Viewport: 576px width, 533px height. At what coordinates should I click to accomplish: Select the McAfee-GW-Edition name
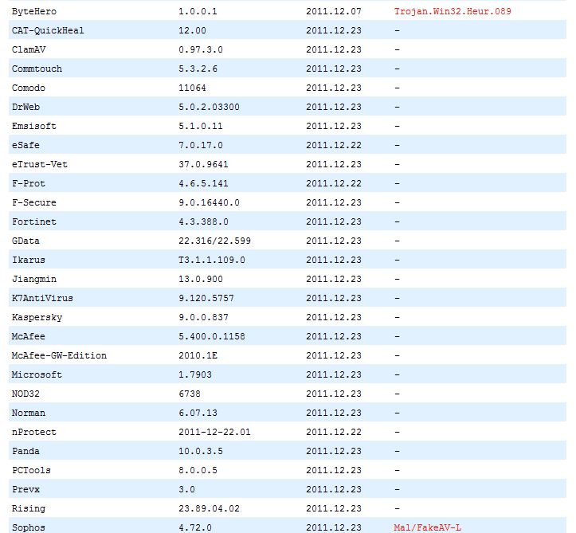coord(59,355)
